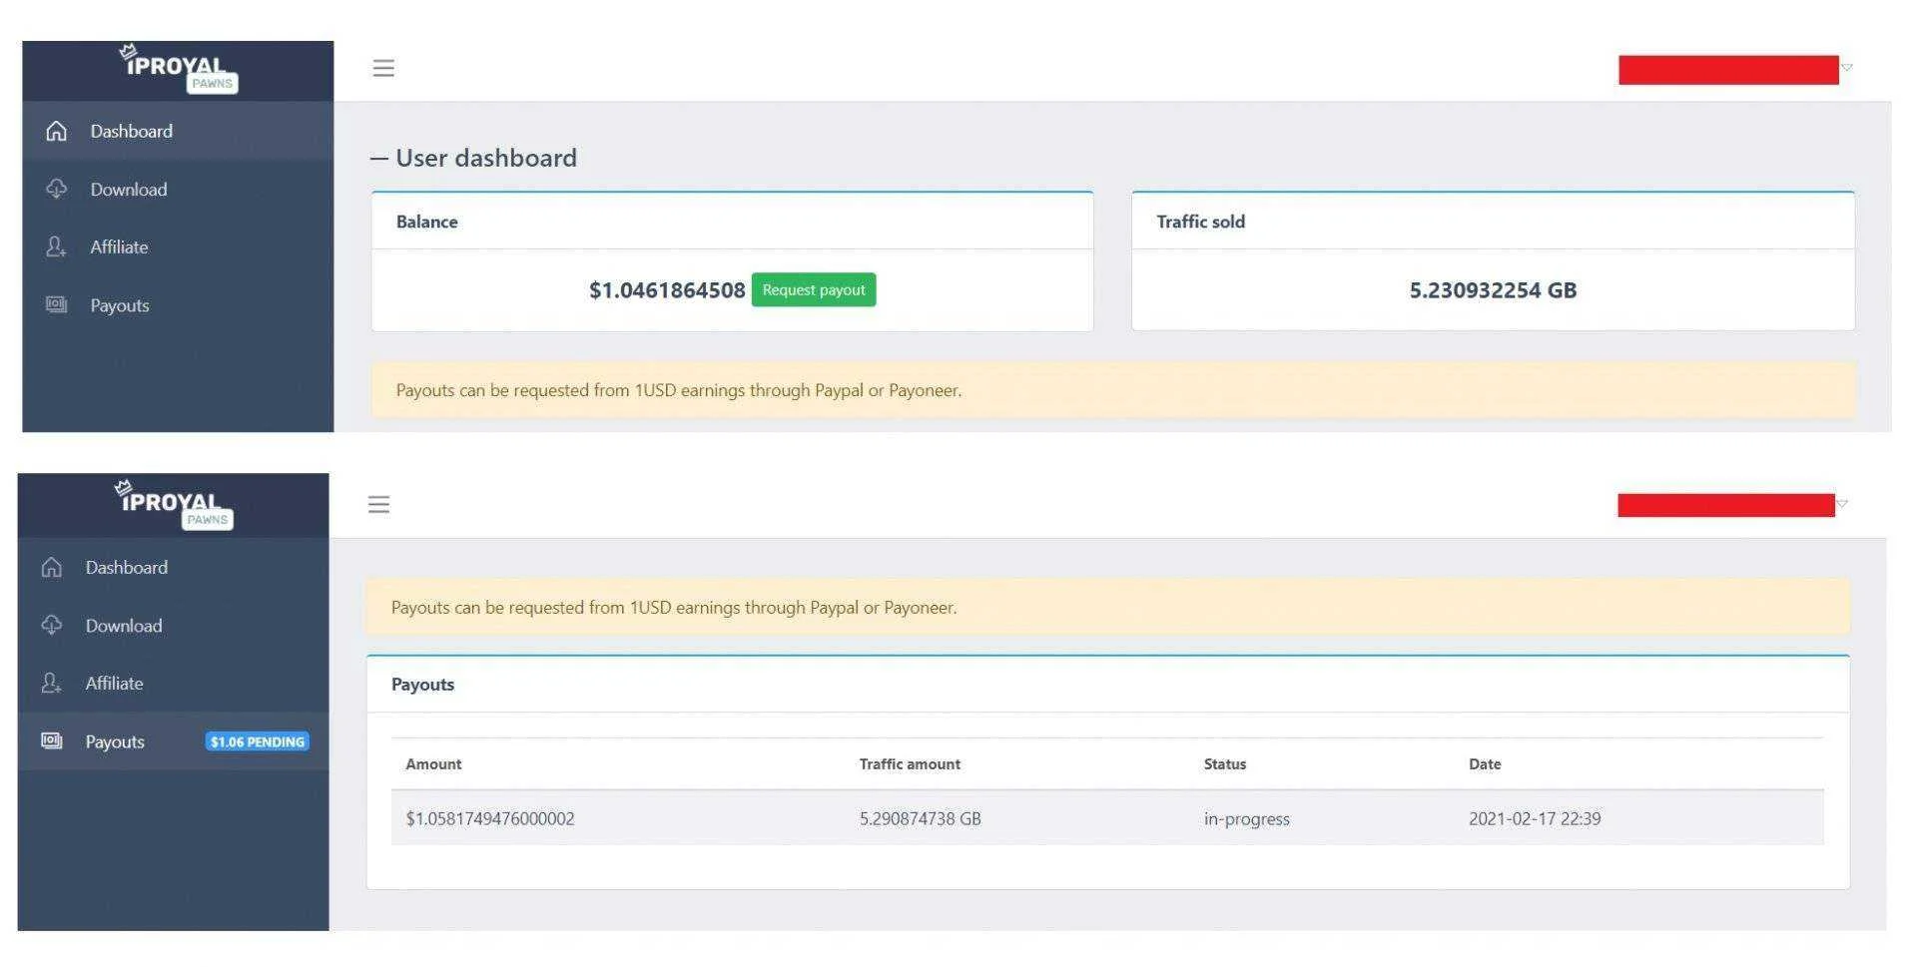Click the Payouts cash icon in upper sidebar

tap(57, 304)
